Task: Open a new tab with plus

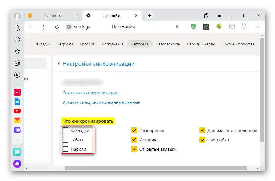Action: coord(149,16)
